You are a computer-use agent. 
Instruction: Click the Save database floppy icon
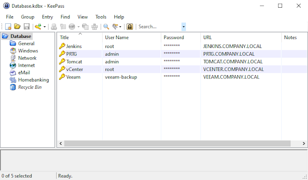click(x=26, y=26)
